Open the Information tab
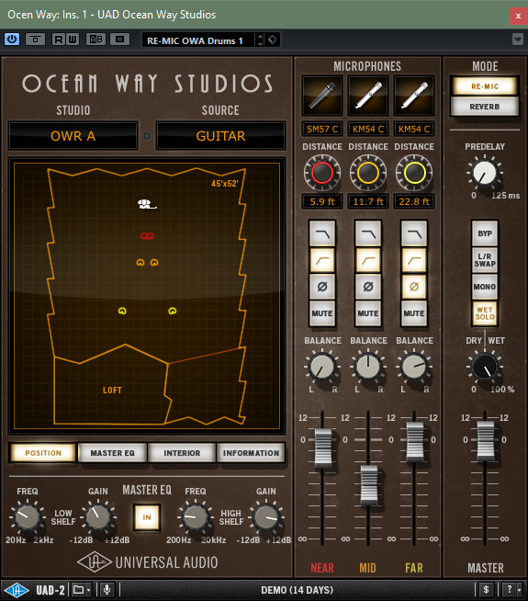The width and height of the screenshot is (528, 601). (x=252, y=453)
